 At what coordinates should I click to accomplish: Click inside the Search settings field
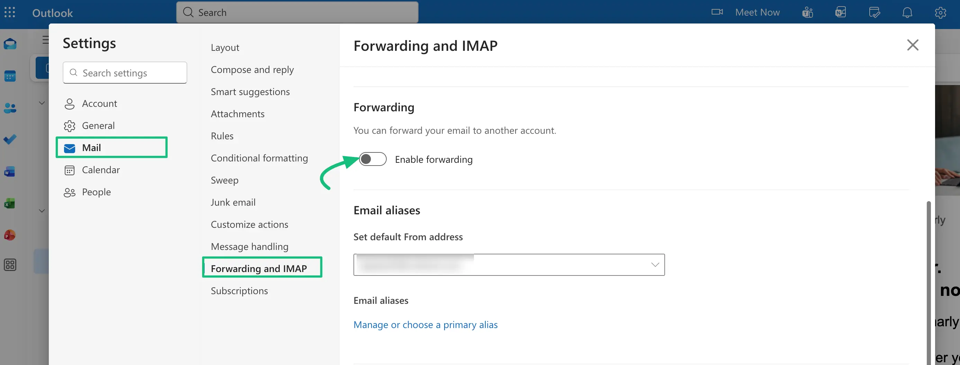pyautogui.click(x=125, y=73)
